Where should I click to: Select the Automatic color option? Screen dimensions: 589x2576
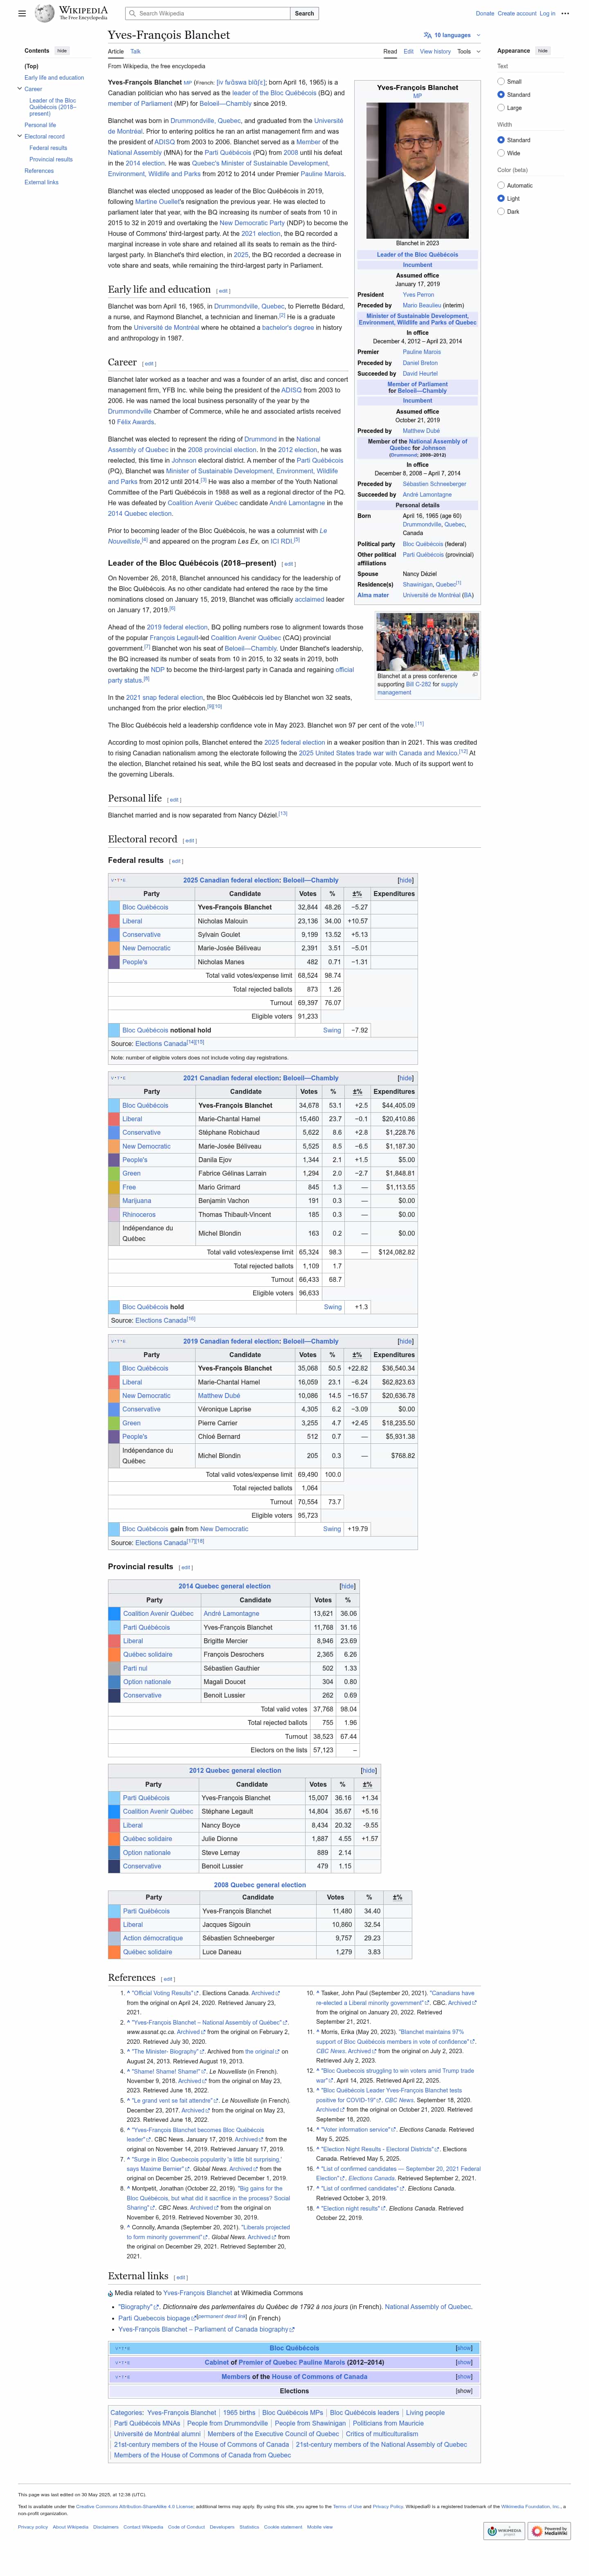pos(501,185)
